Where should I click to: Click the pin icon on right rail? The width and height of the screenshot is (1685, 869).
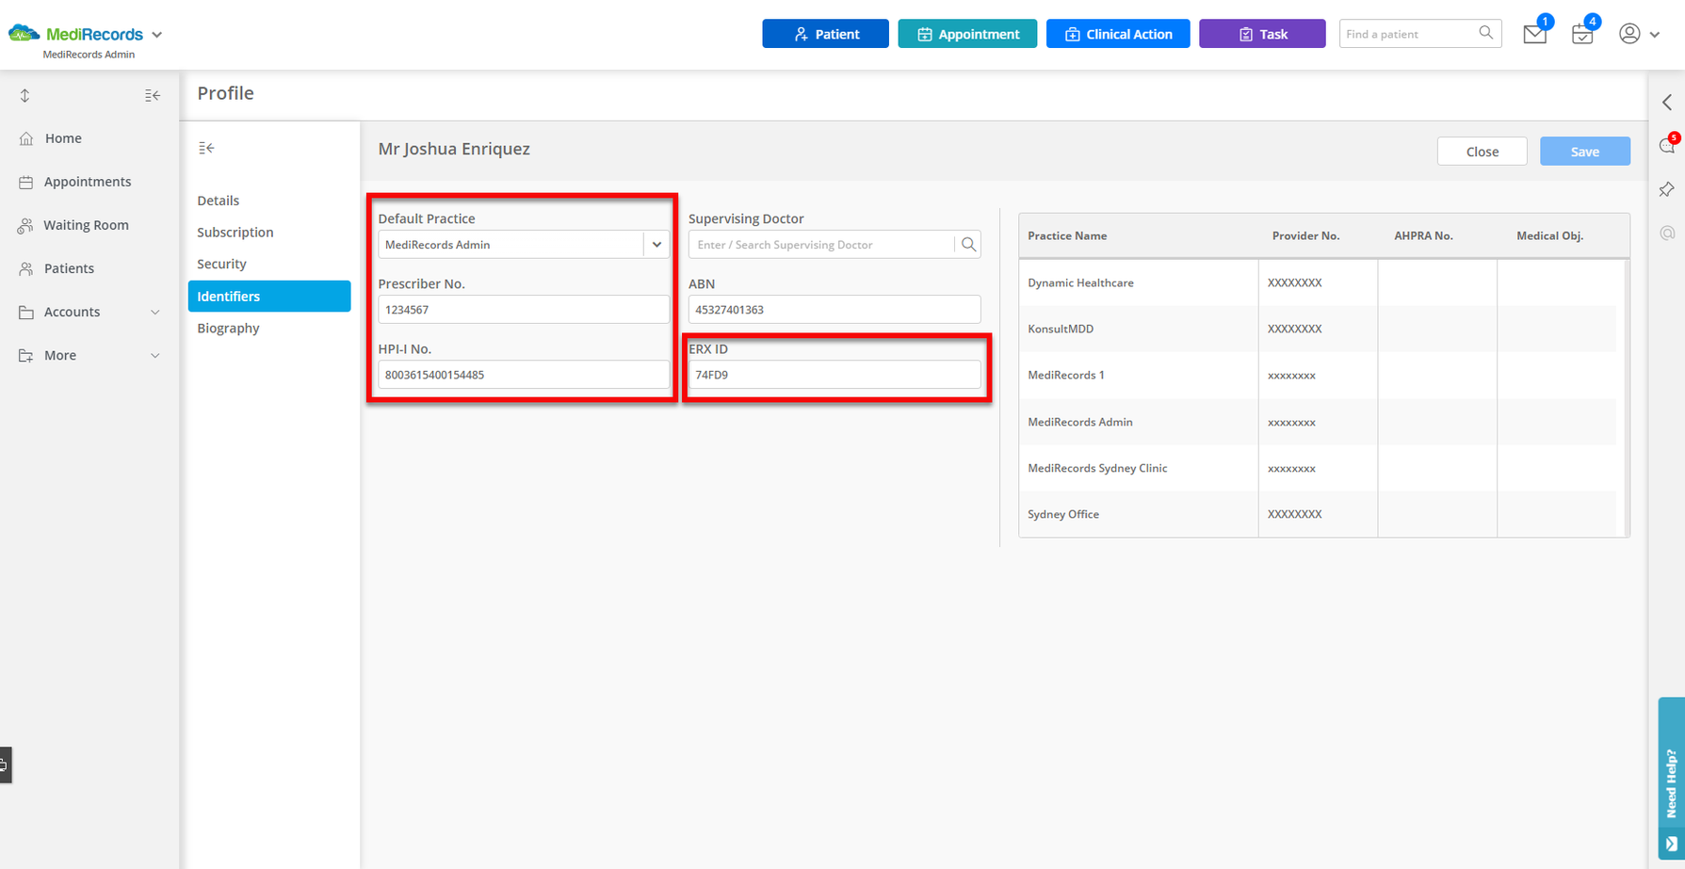pos(1667,189)
